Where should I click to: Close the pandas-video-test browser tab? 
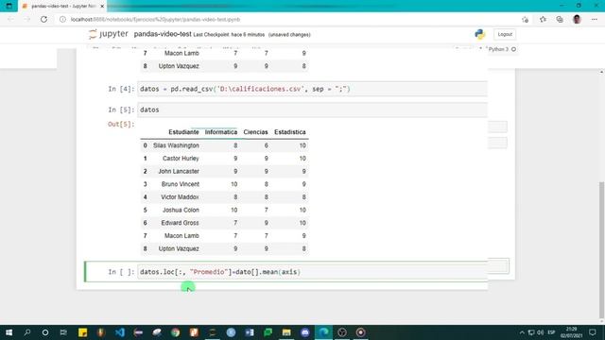coord(102,7)
